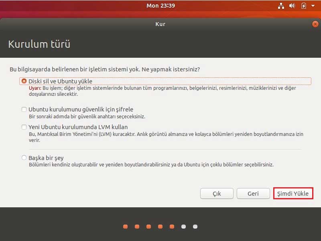Tick 'Yeni Ubuntu kurulumunda LVM kullan' checkbox
The width and height of the screenshot is (321, 241).
[x=24, y=127]
